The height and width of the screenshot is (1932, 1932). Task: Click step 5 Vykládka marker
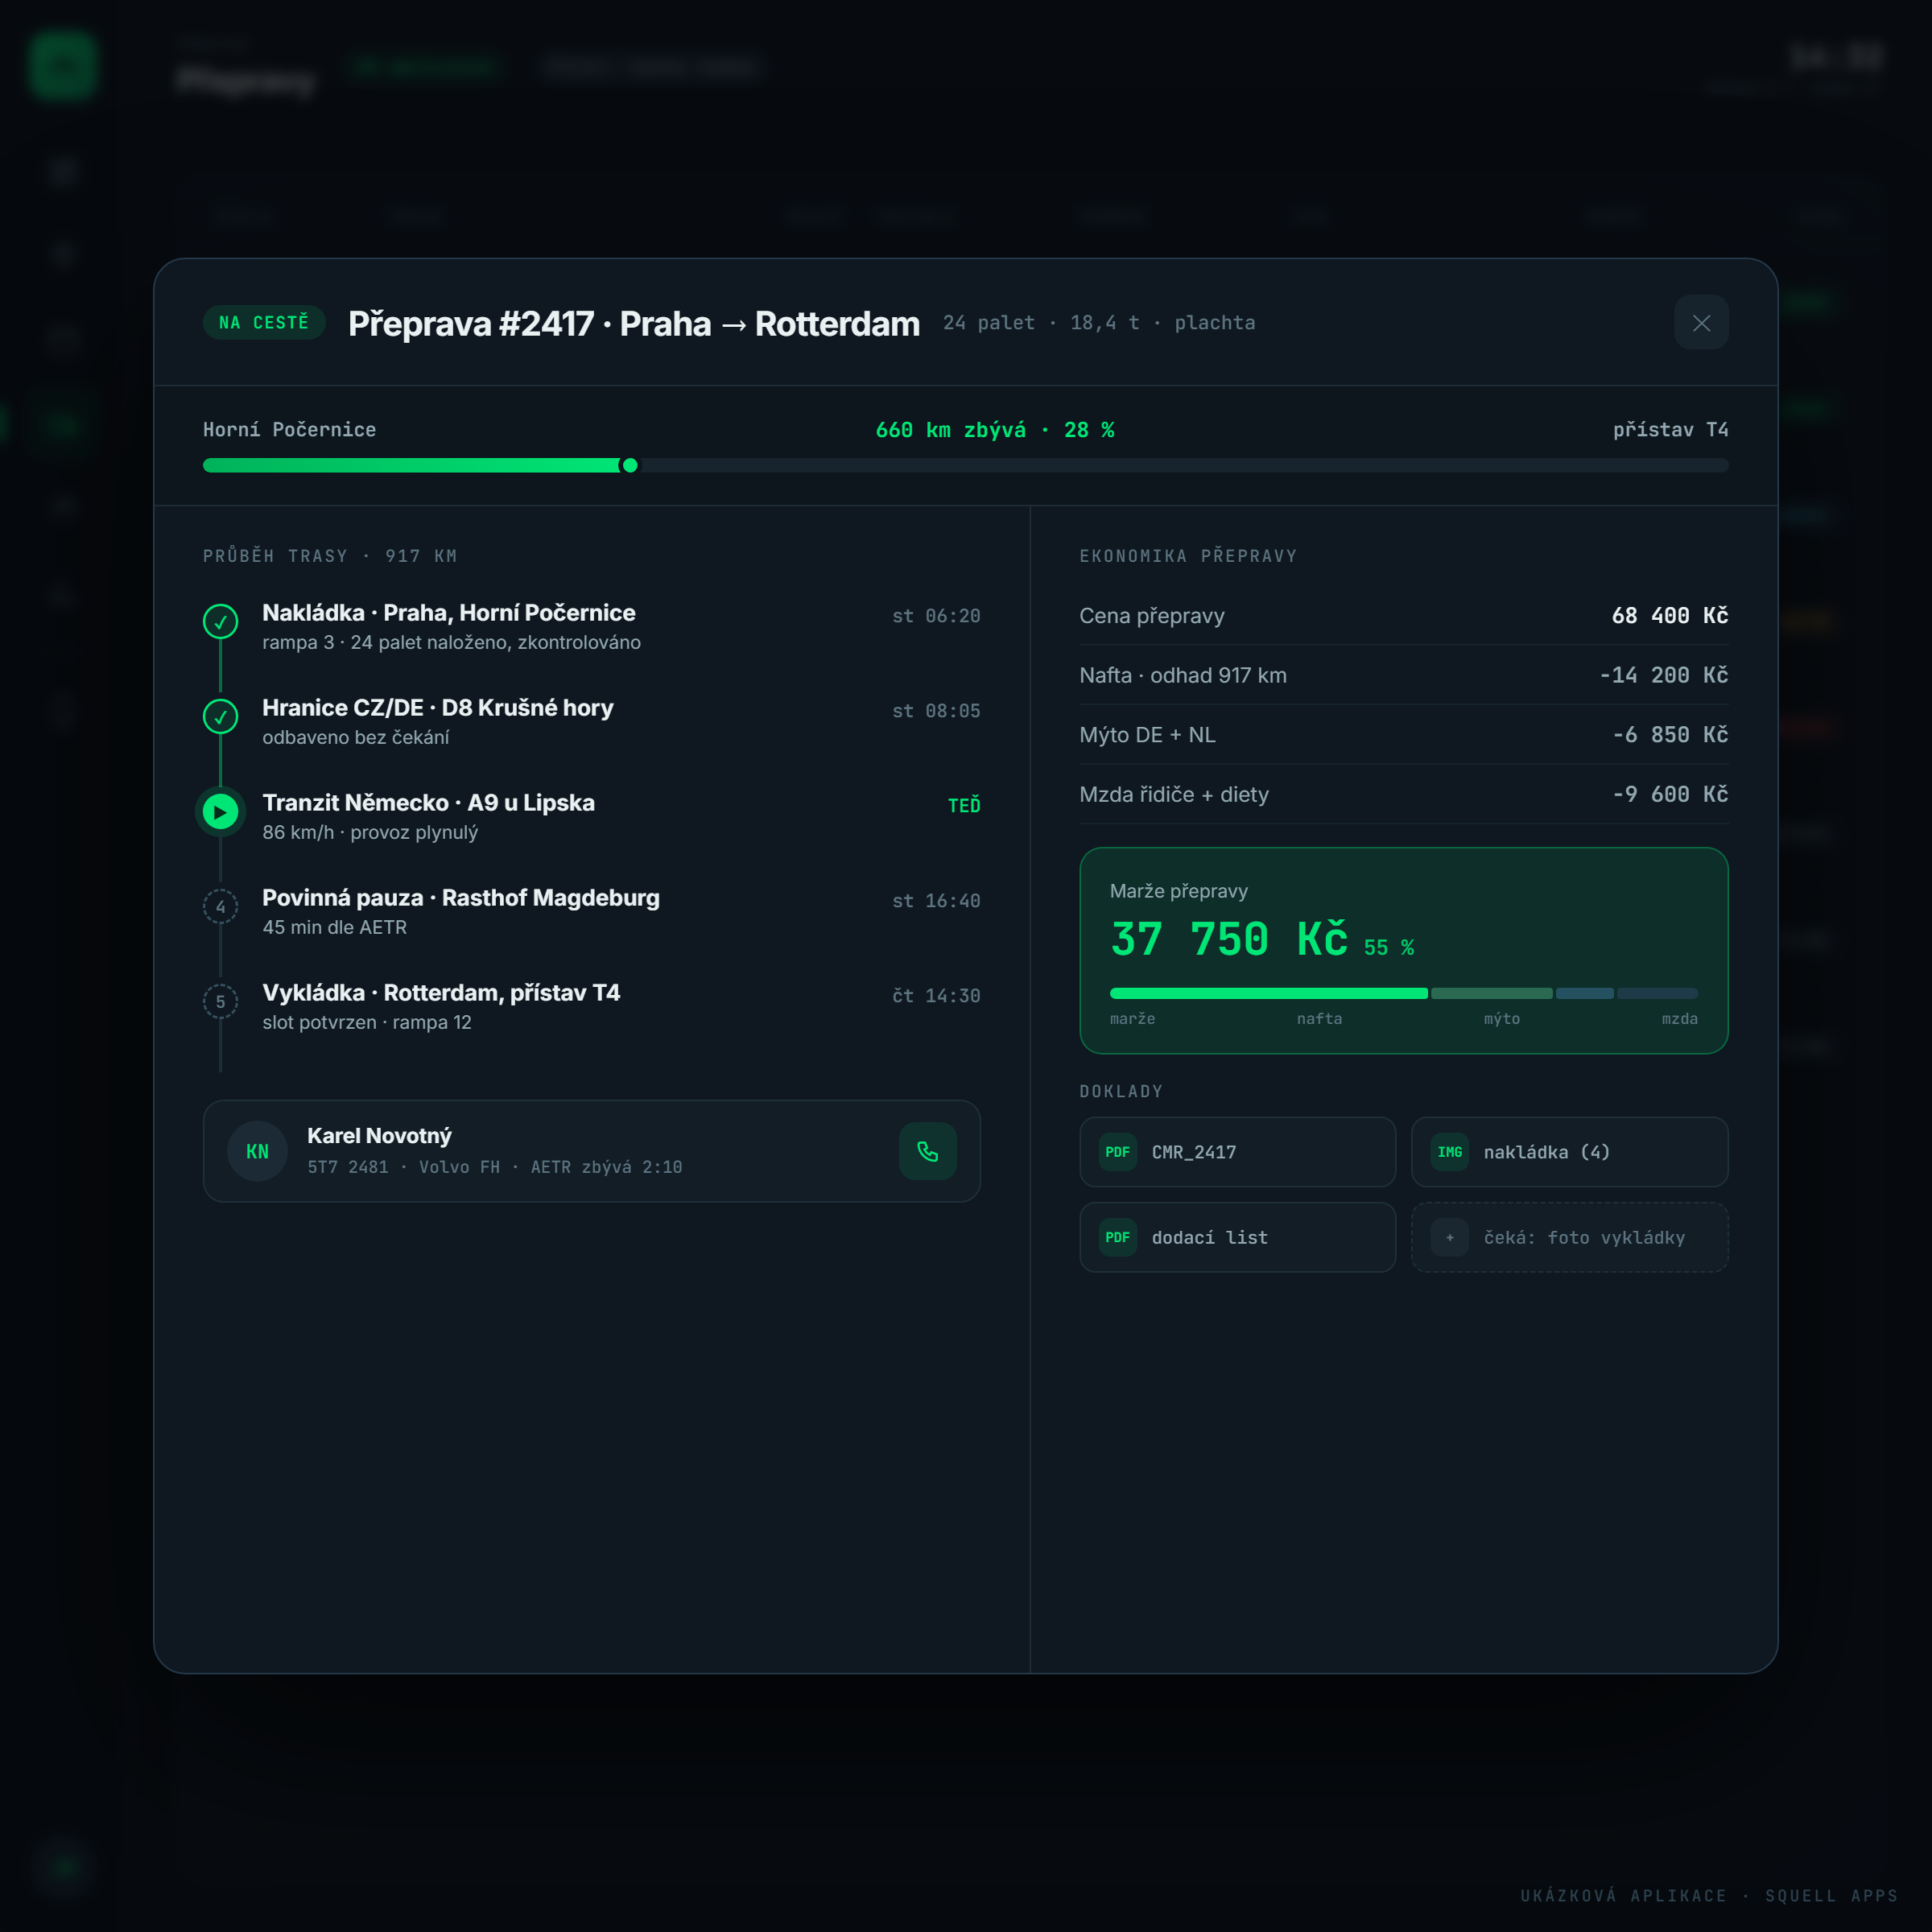tap(221, 1001)
